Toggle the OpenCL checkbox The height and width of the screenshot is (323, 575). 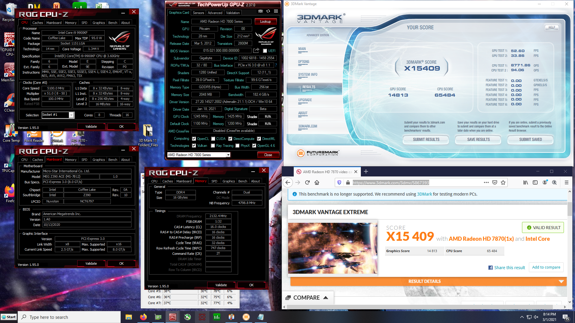[x=194, y=139]
